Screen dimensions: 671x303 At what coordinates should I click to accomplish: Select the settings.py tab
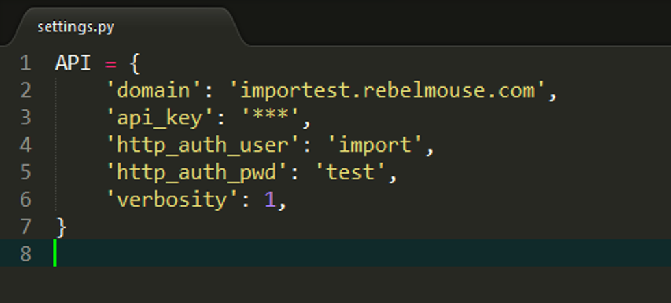[x=76, y=27]
